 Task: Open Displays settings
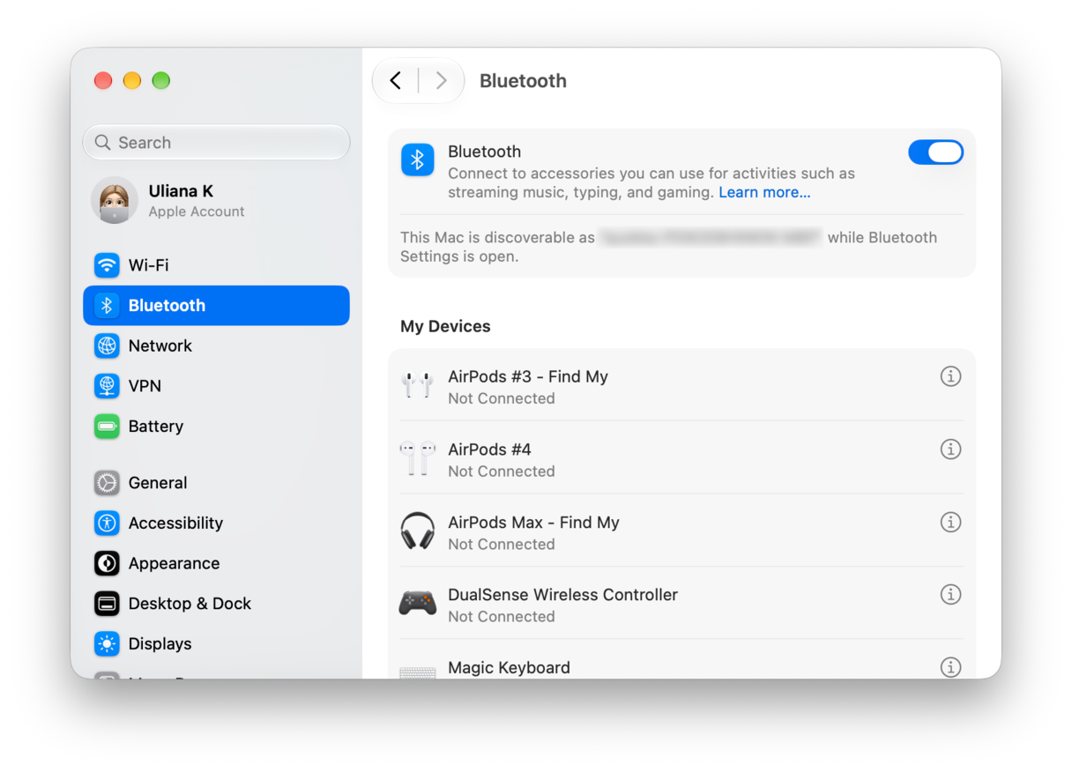[216, 644]
